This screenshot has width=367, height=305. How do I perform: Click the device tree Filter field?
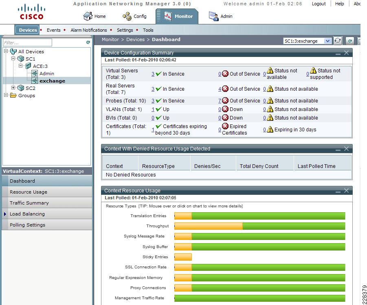27,43
